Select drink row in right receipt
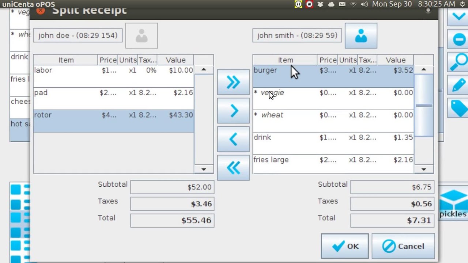The width and height of the screenshot is (468, 263). click(x=333, y=143)
